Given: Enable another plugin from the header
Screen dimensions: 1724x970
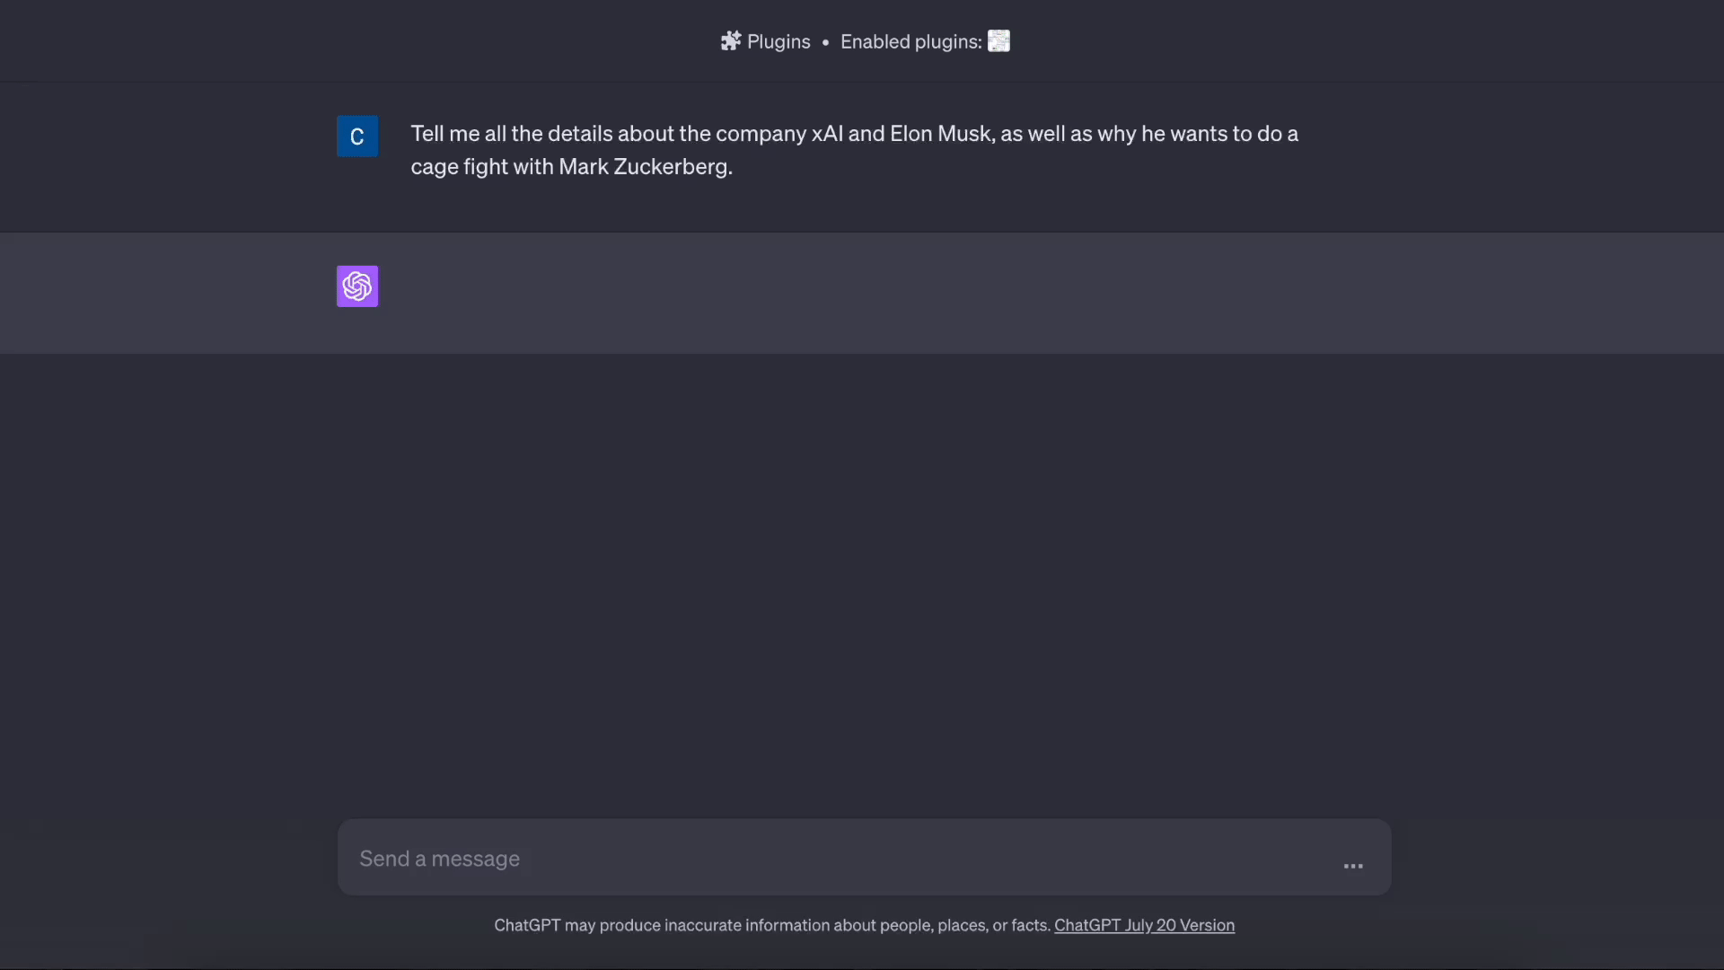Looking at the screenshot, I should [925, 41].
